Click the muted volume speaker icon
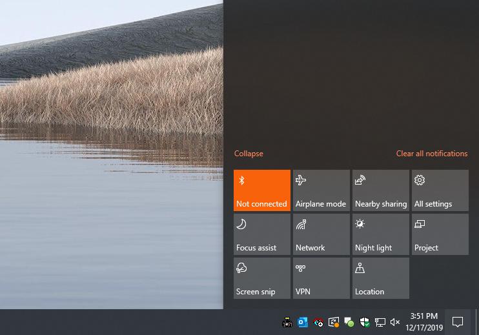 [x=395, y=322]
